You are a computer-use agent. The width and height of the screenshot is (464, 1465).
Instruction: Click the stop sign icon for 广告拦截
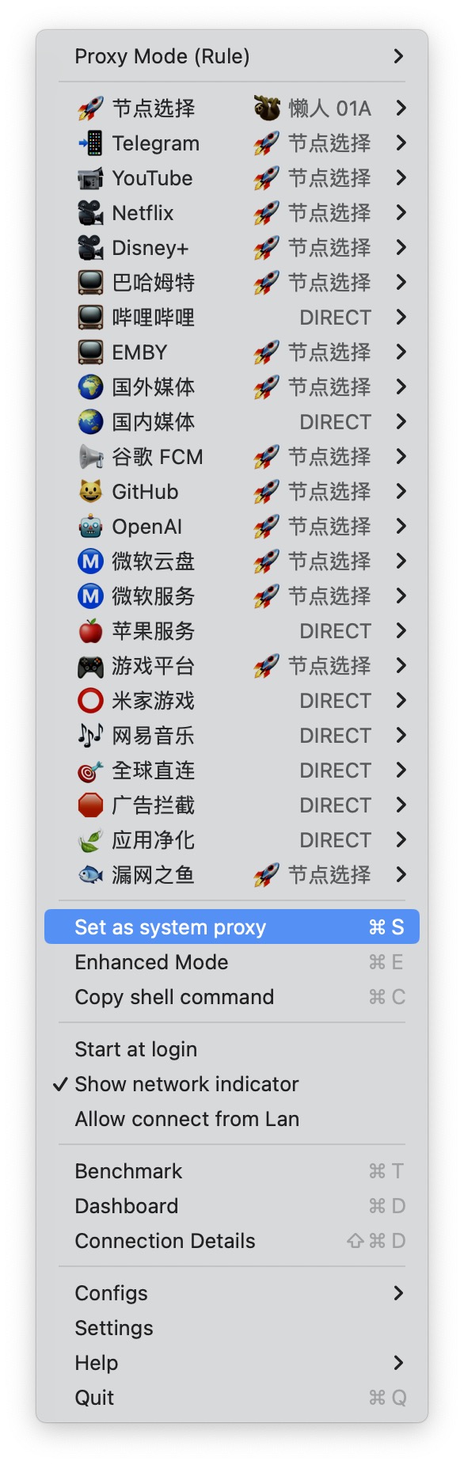90,805
